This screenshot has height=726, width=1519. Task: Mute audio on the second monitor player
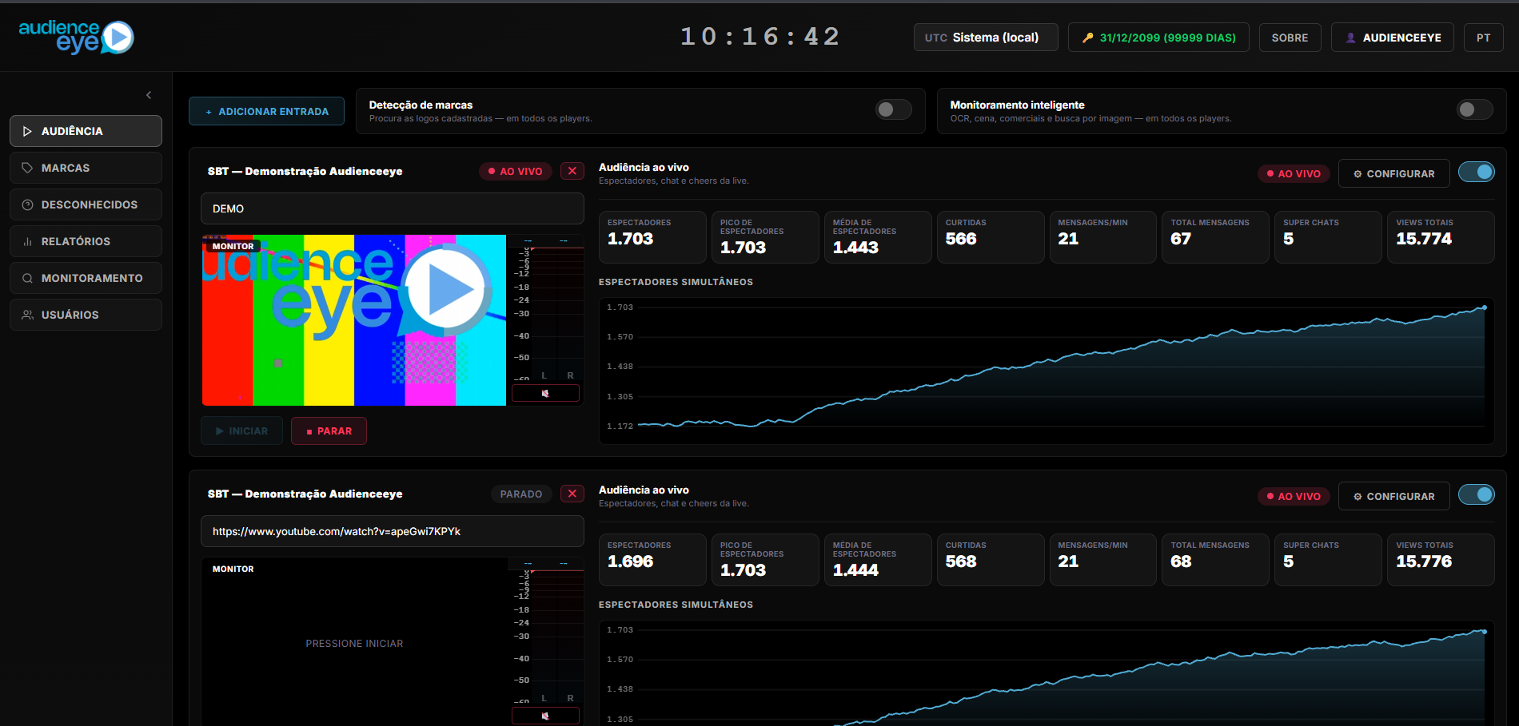point(545,716)
